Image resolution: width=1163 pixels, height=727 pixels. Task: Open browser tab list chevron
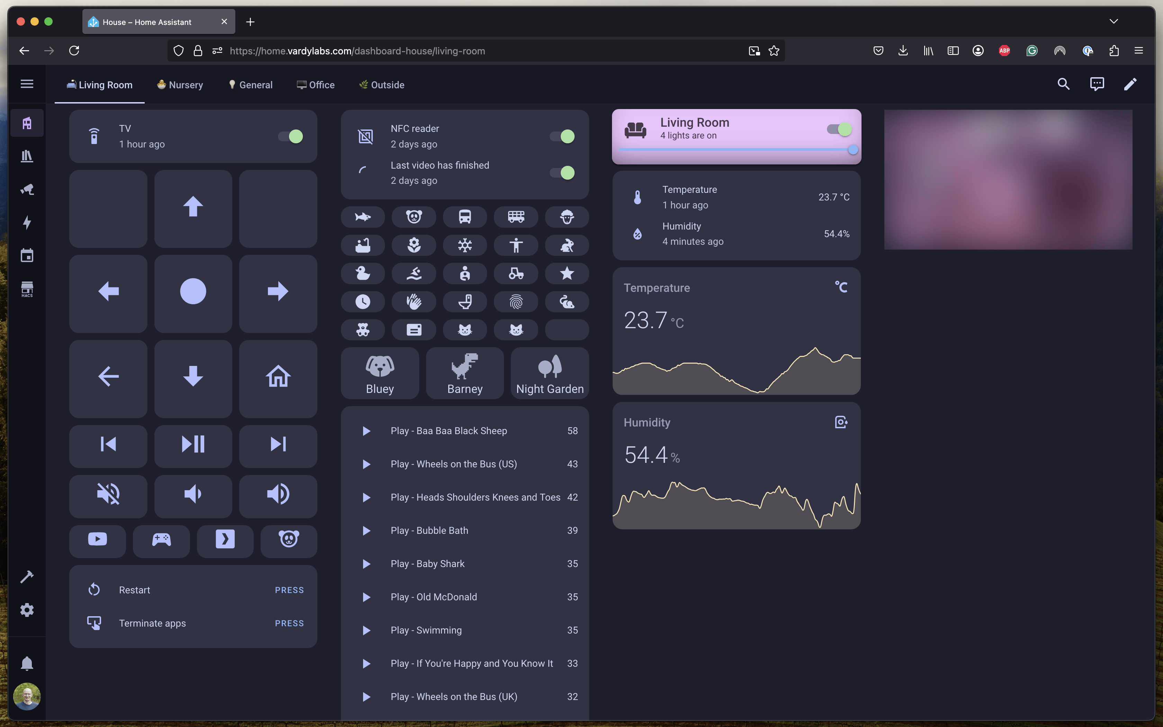1114,21
